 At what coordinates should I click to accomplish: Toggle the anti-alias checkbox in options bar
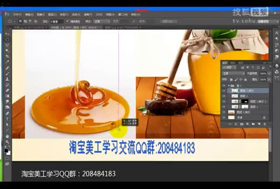pyautogui.click(x=67, y=21)
